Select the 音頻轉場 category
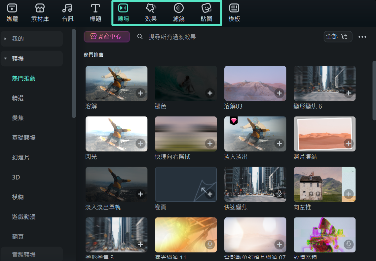 (24, 254)
